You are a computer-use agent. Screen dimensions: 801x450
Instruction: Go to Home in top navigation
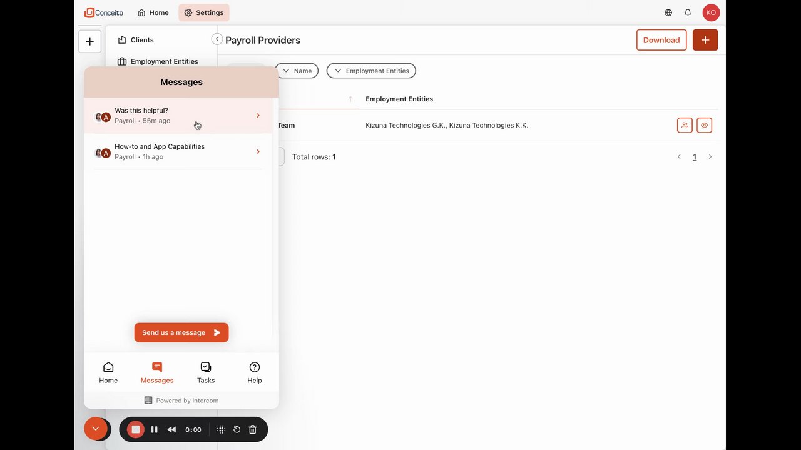tap(153, 12)
